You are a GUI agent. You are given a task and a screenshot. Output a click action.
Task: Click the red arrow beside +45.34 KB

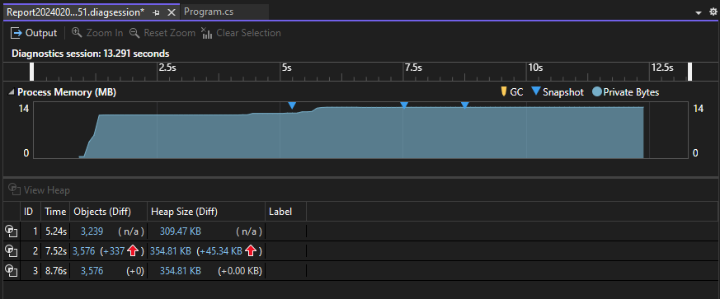(251, 251)
